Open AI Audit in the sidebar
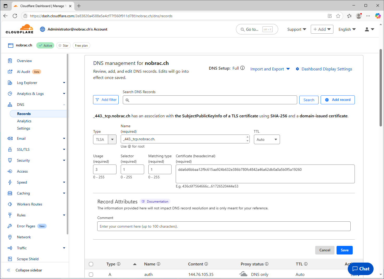 23,72
